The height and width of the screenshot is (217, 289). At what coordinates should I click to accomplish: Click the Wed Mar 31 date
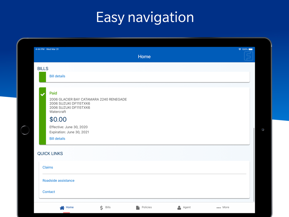pyautogui.click(x=53, y=49)
